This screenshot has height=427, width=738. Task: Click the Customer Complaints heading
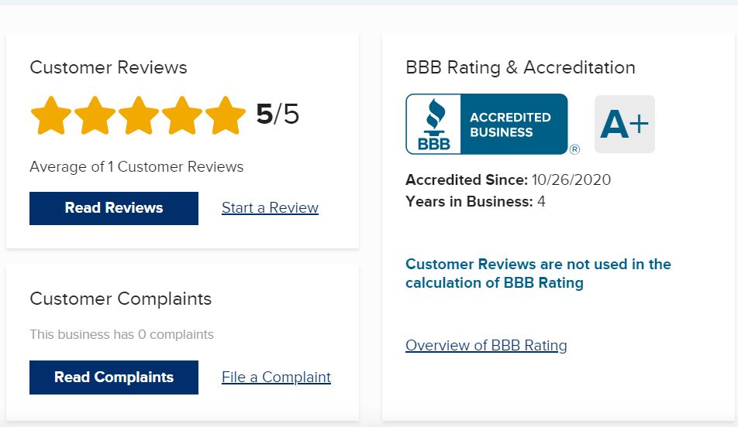(120, 299)
